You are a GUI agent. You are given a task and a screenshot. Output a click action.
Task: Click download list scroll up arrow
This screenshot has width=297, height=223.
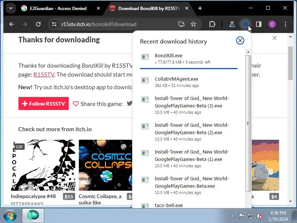click(x=248, y=52)
